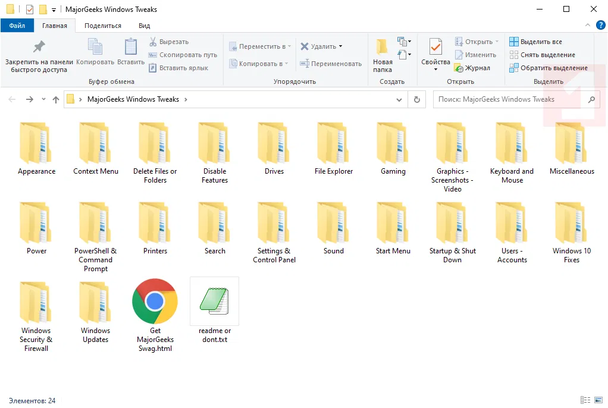Click the search magnifier icon
The image size is (608, 408).
591,99
